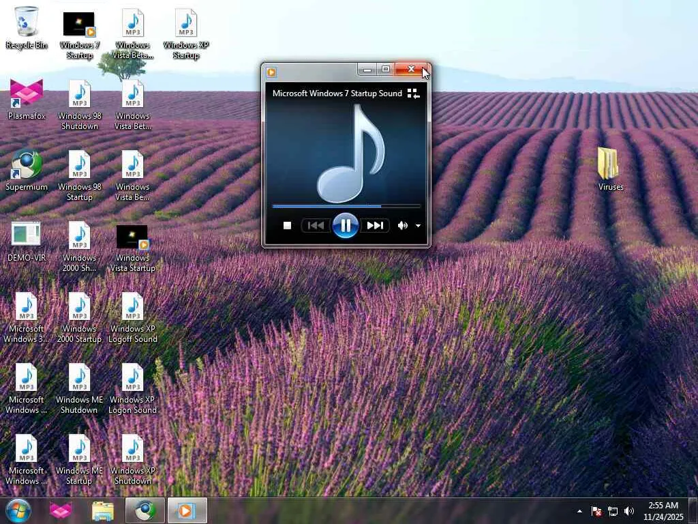Click the seek bar in Media Player
This screenshot has height=524, width=698.
coord(346,206)
